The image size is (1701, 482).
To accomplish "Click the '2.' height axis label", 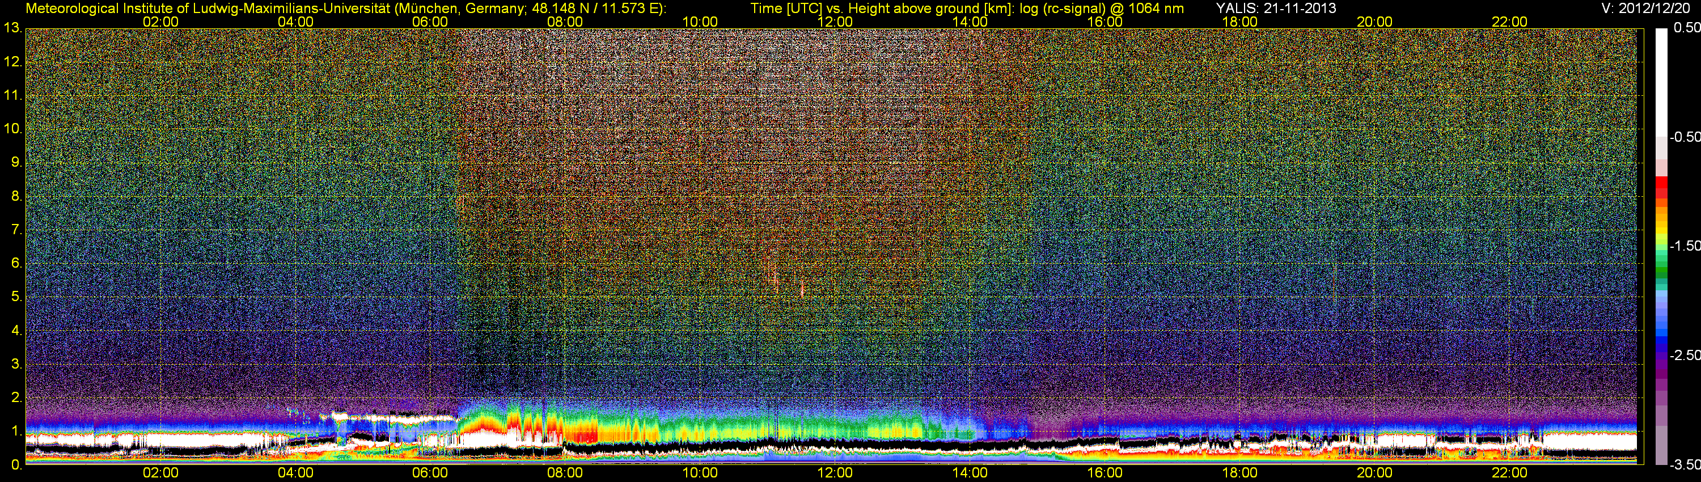I will coord(16,398).
